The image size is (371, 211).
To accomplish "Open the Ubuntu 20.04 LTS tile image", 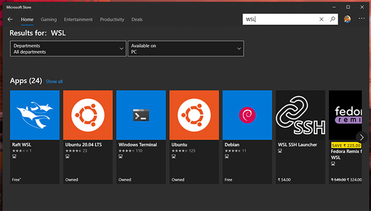I will point(88,115).
